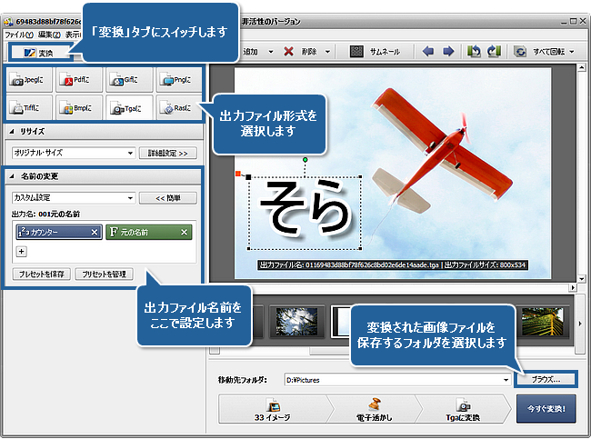
Task: Click the << 簡単 button
Action: pos(167,198)
